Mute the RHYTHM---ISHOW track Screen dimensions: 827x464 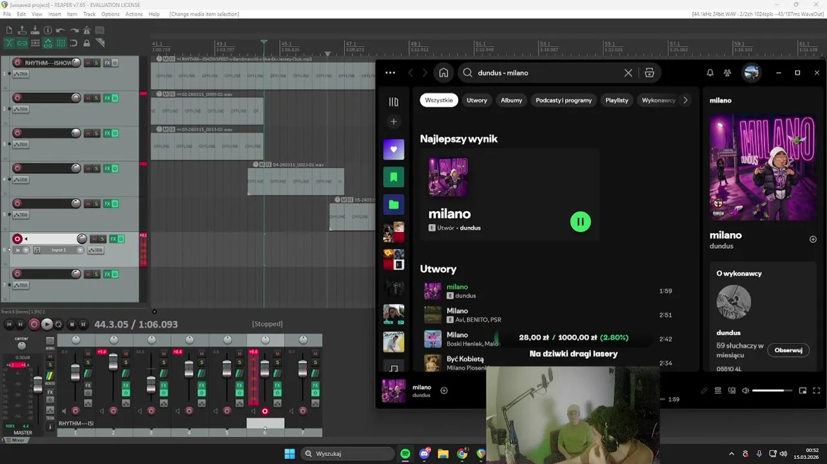[88, 63]
